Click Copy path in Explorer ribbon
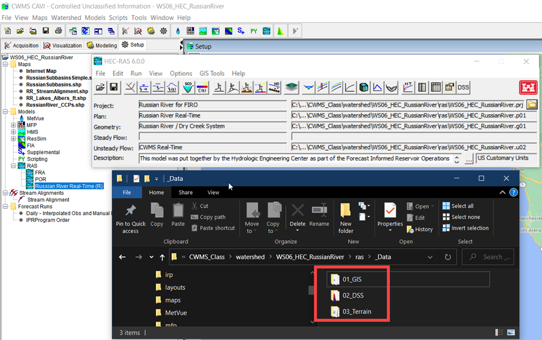The height and width of the screenshot is (340, 542). pyautogui.click(x=208, y=217)
